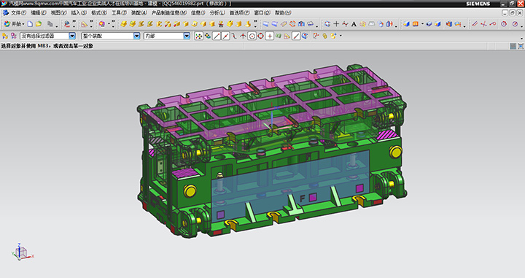The image size is (525, 278).
Task: Toggle the Enable Snap Point dots button
Action: (199, 36)
